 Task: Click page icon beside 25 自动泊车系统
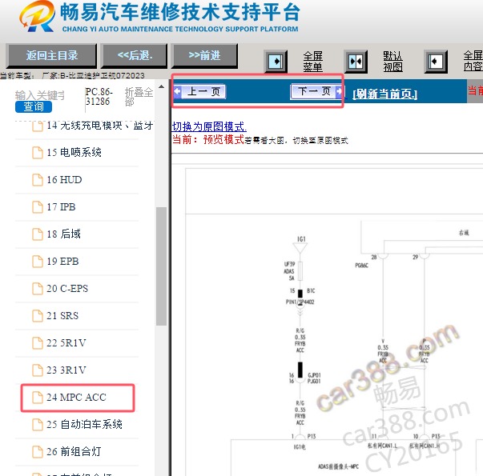38,424
